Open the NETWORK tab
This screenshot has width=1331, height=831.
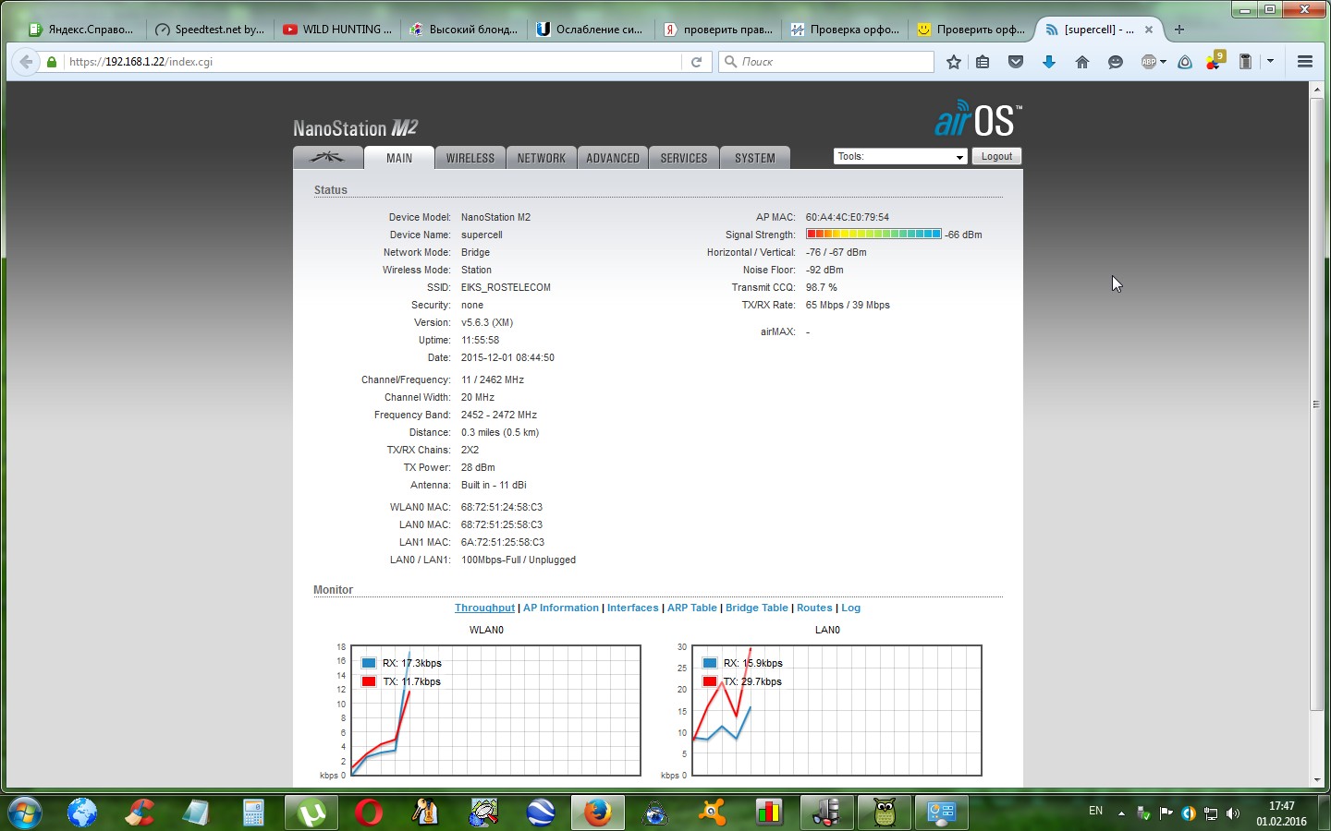(542, 158)
